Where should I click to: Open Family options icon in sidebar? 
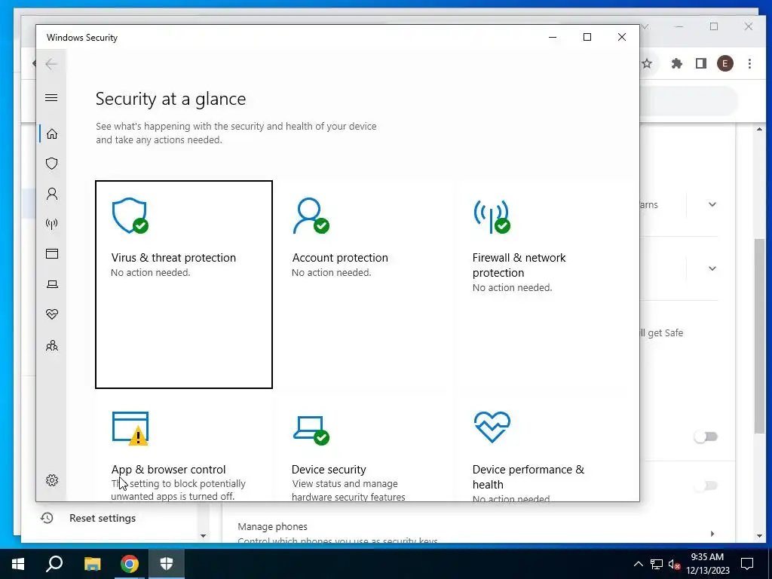pyautogui.click(x=52, y=345)
